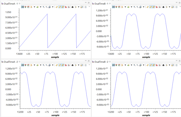Open marker dropdown arrow in DualTimeB -1
Viewport: 181px width, 117px height.
pyautogui.click(x=125, y=7)
